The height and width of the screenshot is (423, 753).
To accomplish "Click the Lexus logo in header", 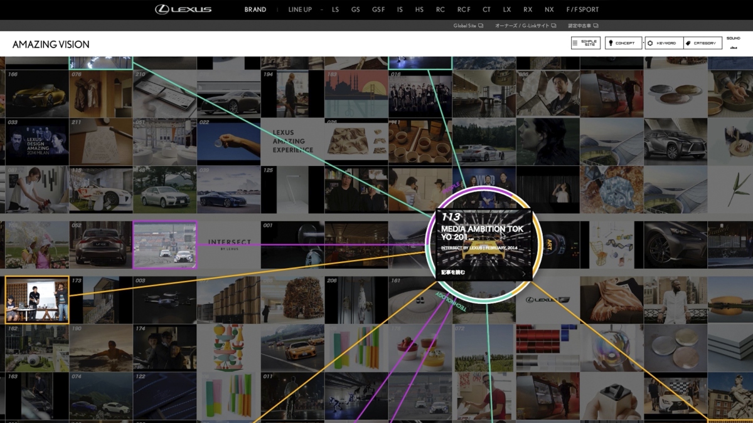I will click(x=183, y=9).
